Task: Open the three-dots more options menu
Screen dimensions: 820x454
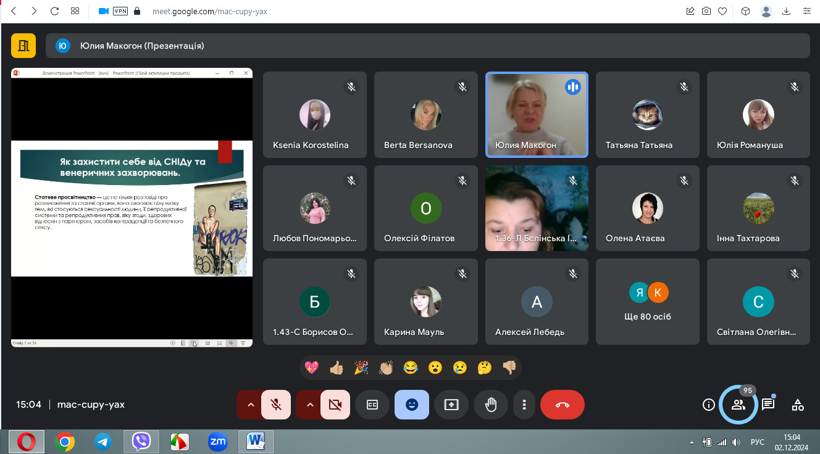Action: 524,405
